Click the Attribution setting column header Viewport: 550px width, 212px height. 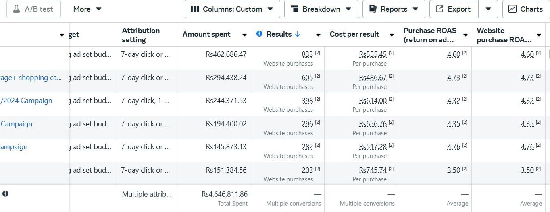(141, 35)
